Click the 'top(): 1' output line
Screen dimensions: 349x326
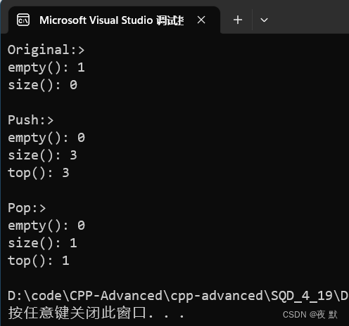click(39, 261)
